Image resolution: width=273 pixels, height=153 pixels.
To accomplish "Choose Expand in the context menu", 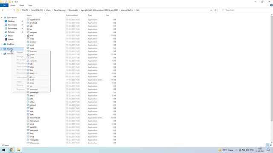I will [20, 52].
